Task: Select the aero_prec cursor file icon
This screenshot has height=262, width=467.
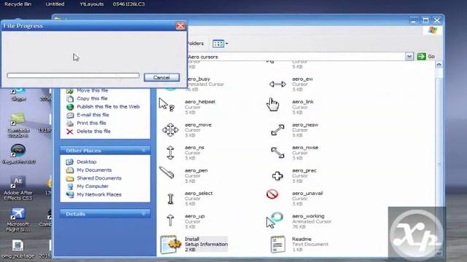Action: 277,176
